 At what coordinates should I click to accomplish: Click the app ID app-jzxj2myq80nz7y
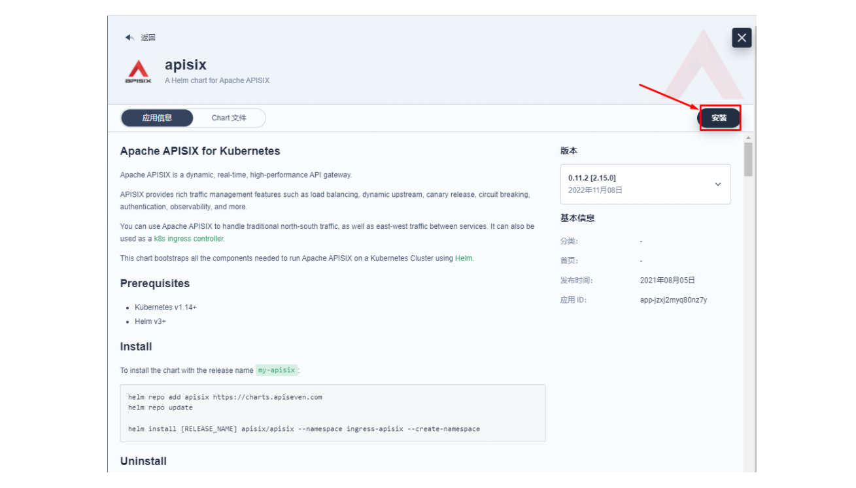pos(674,300)
